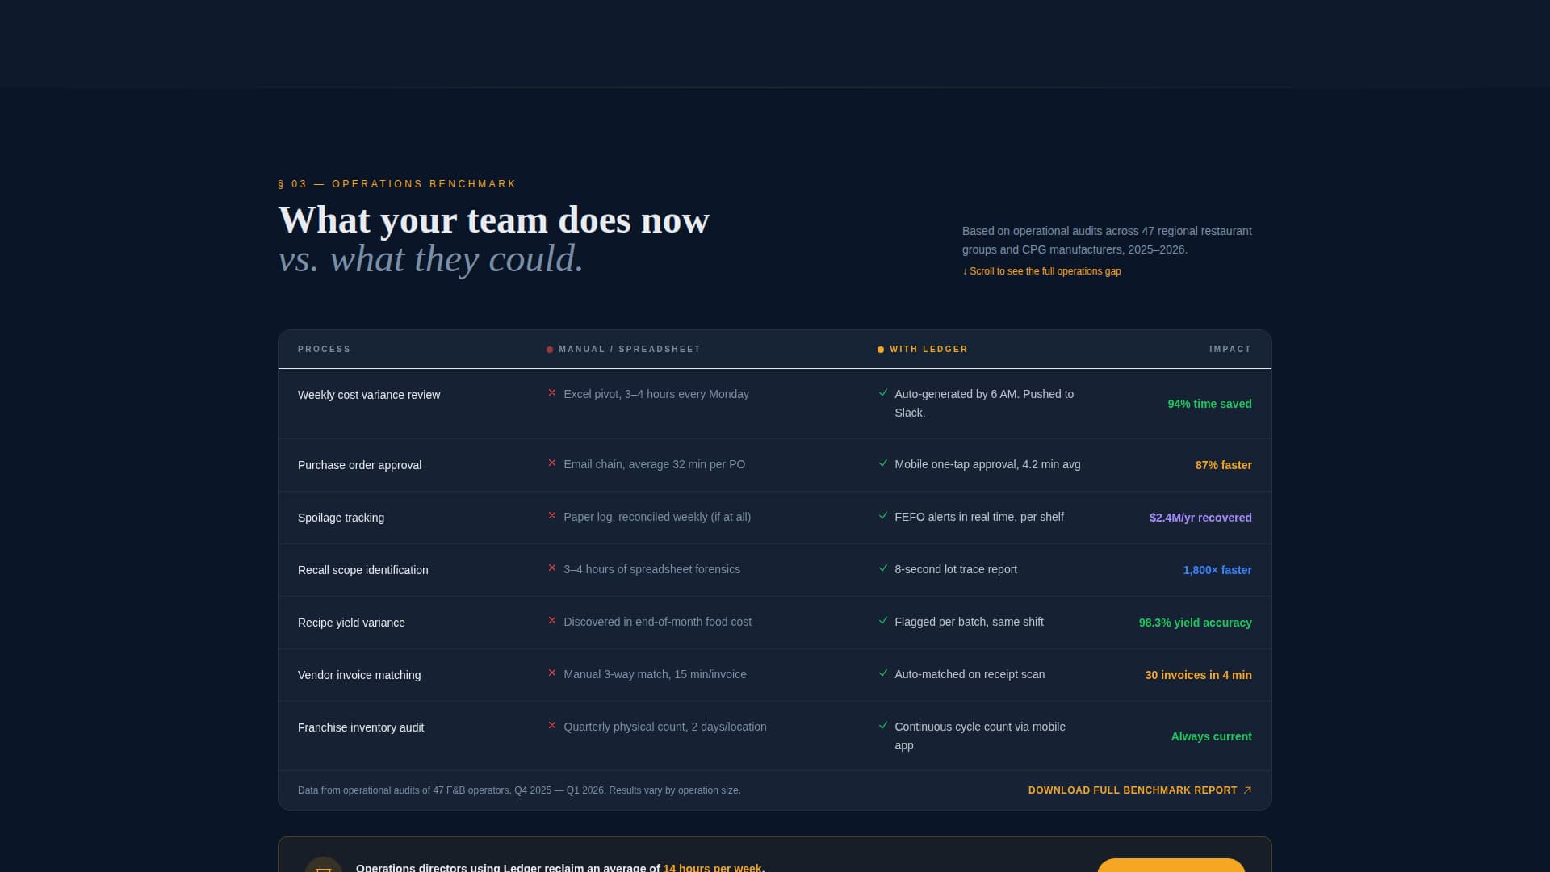Image resolution: width=1550 pixels, height=872 pixels.
Task: Select the Recipe yield variance row label
Action: tap(351, 623)
